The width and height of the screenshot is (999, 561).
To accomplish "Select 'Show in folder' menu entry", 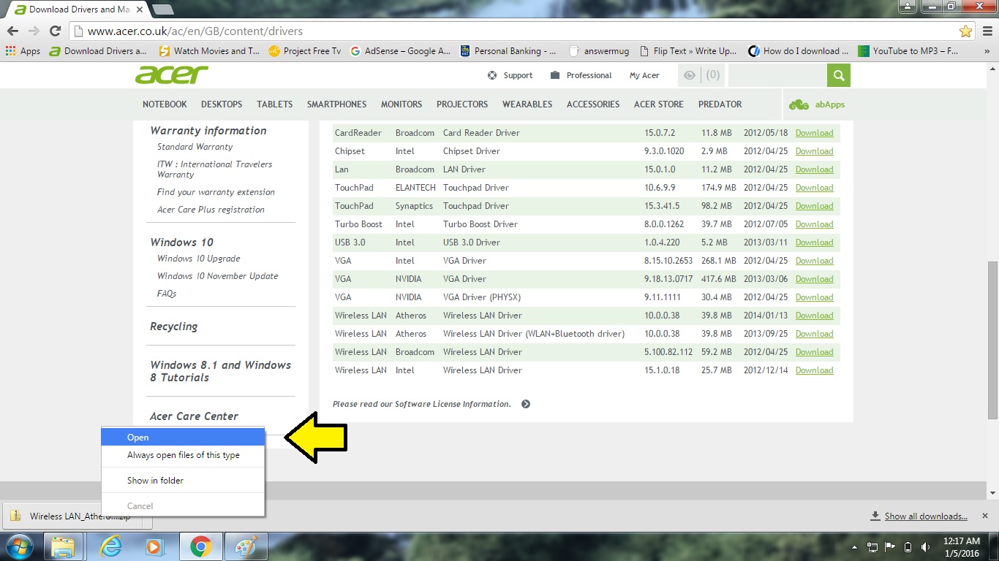I will tap(183, 481).
